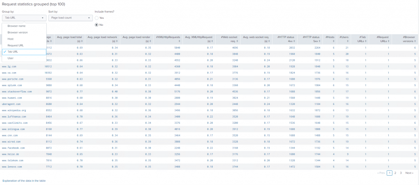Open the www.porsche.com row link
The width and height of the screenshot is (419, 185).
click(x=13, y=79)
